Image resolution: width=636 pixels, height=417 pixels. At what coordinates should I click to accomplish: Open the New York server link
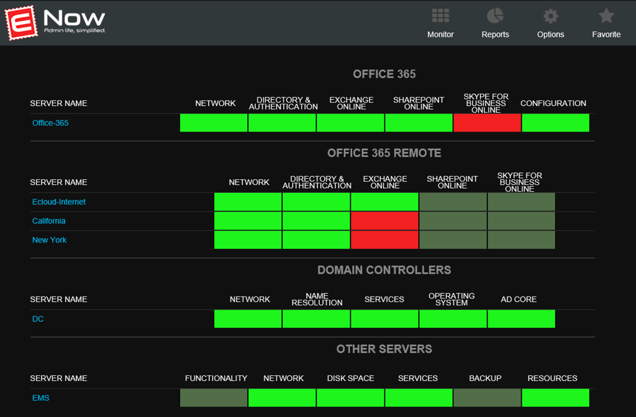[x=49, y=240]
